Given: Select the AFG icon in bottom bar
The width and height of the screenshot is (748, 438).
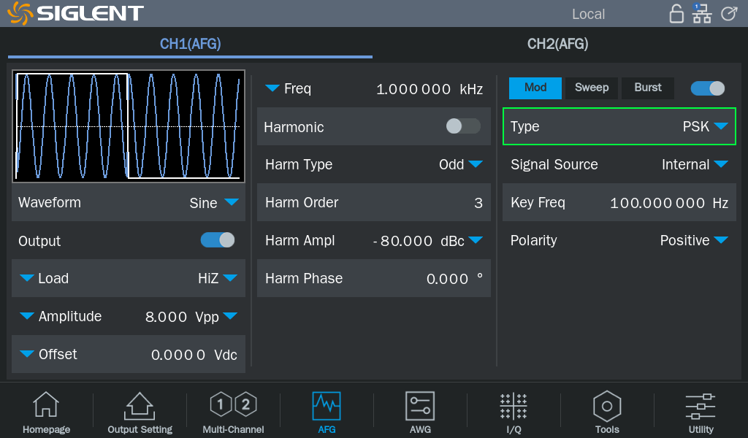Looking at the screenshot, I should point(327,412).
